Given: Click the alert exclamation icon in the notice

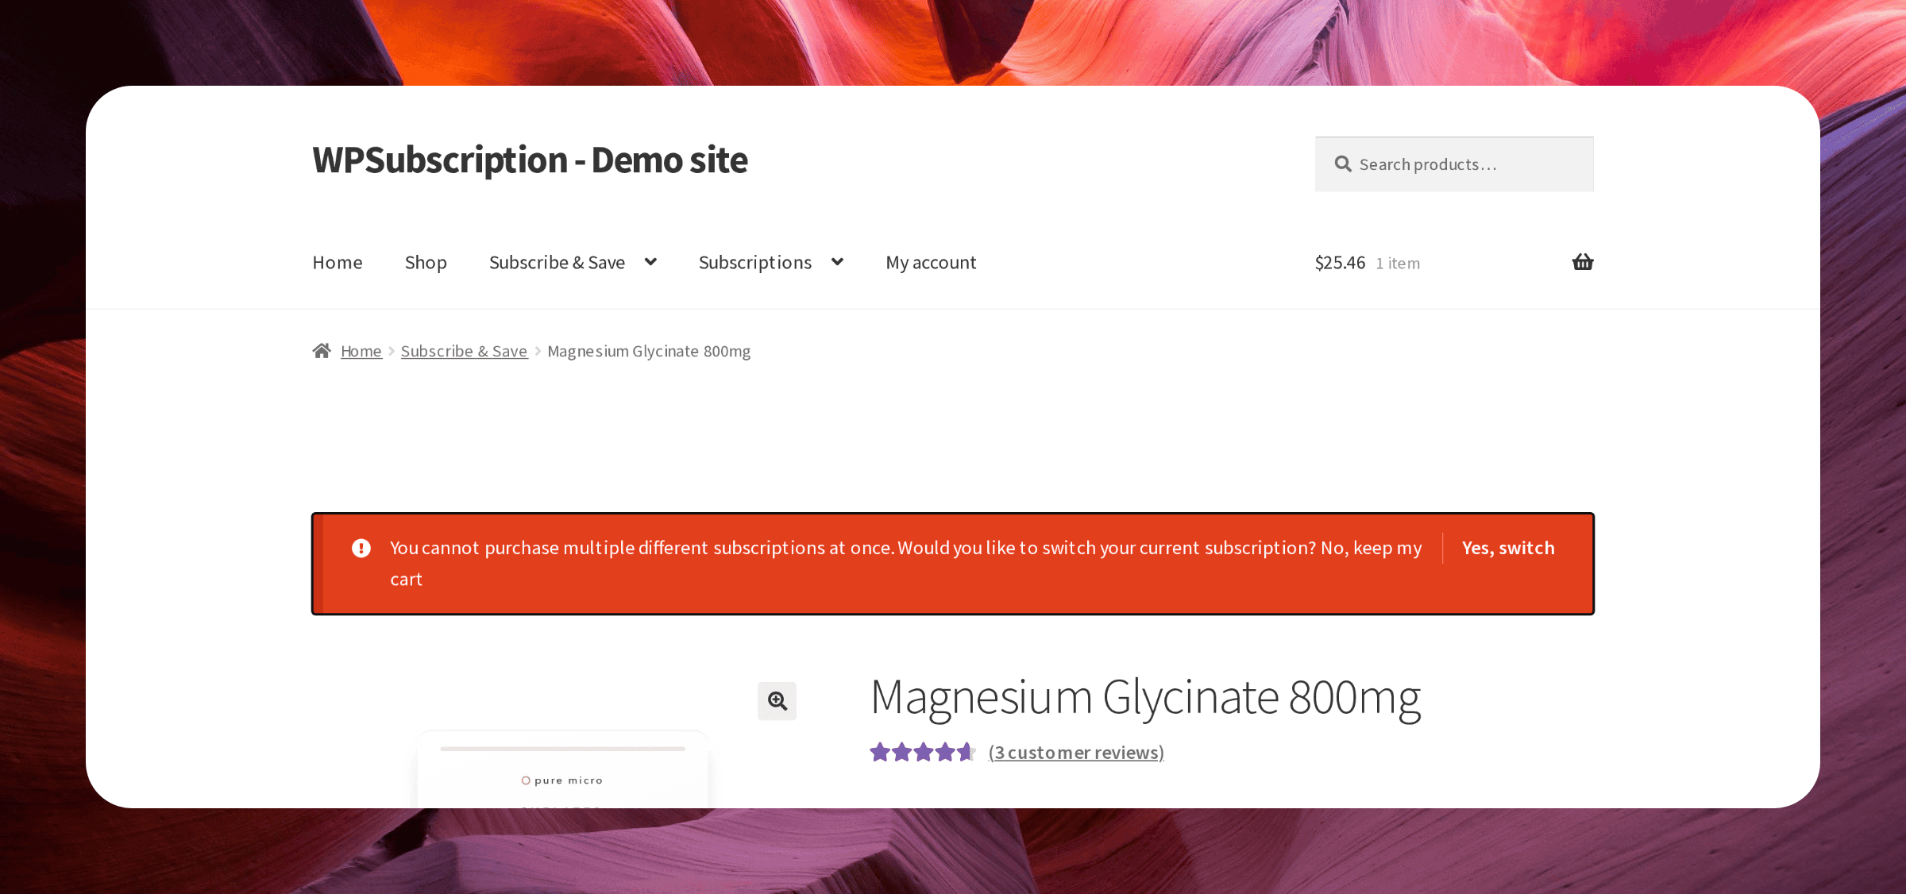Looking at the screenshot, I should pos(361,549).
